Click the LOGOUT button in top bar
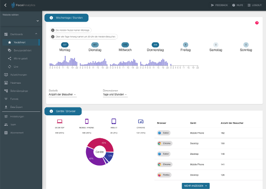The height and width of the screenshot is (189, 266). [x=255, y=5]
